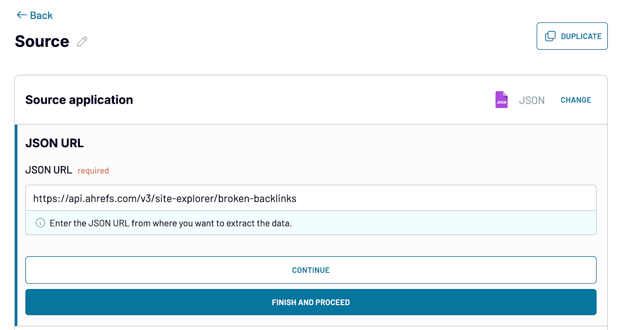Click the purple JSON file icon
This screenshot has height=330, width=620.
(501, 100)
